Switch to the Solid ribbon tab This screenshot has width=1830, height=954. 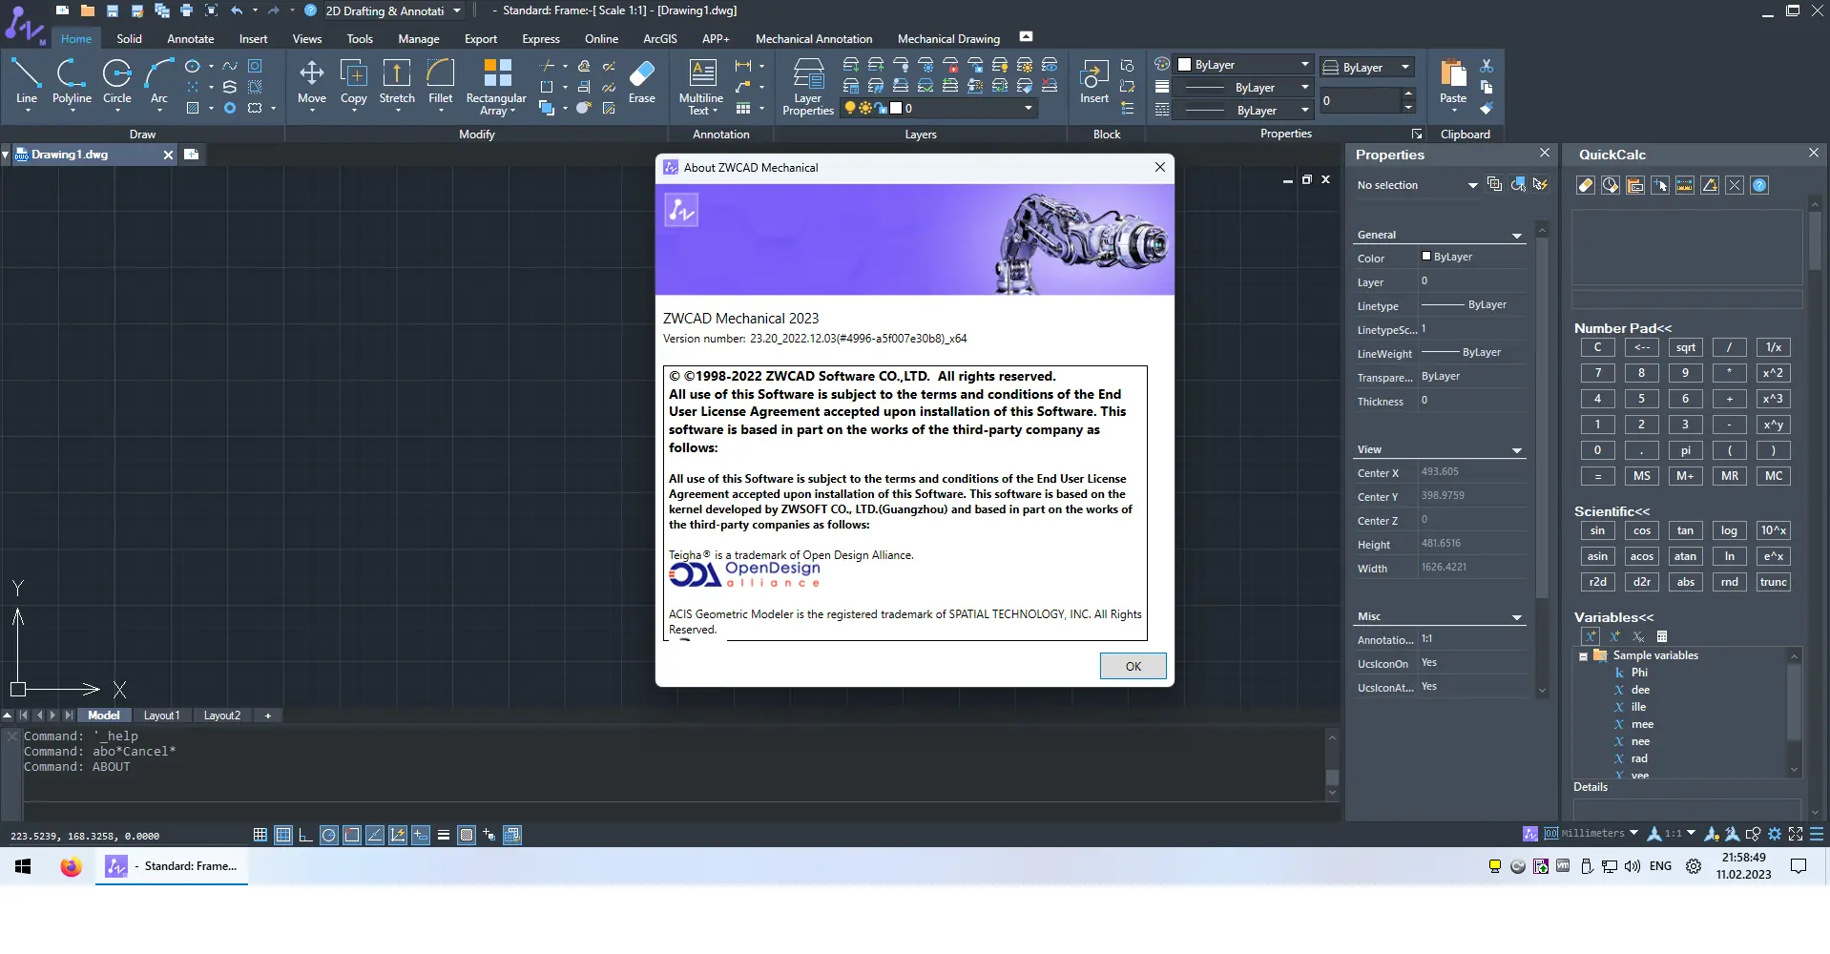(x=129, y=39)
